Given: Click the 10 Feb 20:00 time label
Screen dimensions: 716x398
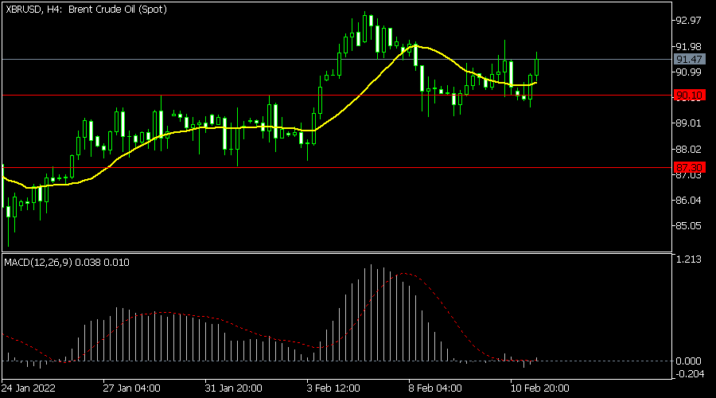Looking at the screenshot, I should coord(539,388).
